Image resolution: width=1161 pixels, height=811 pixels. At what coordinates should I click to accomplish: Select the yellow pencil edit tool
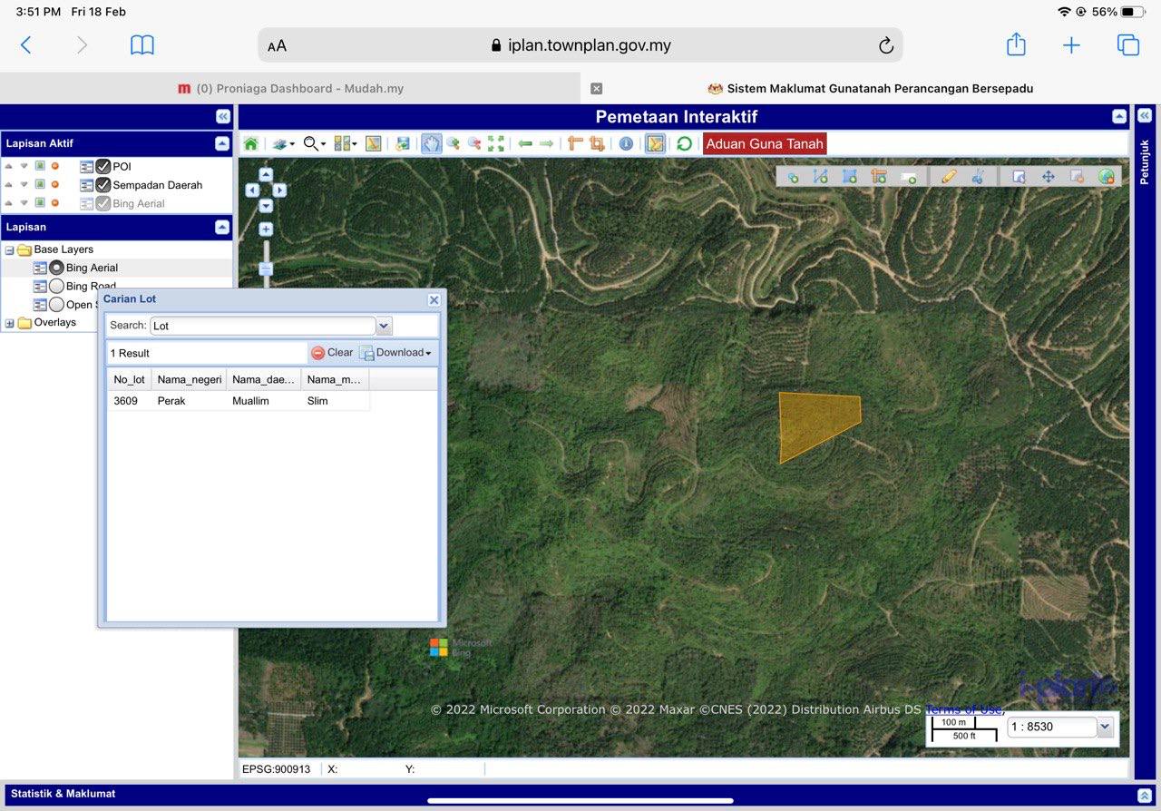point(949,177)
